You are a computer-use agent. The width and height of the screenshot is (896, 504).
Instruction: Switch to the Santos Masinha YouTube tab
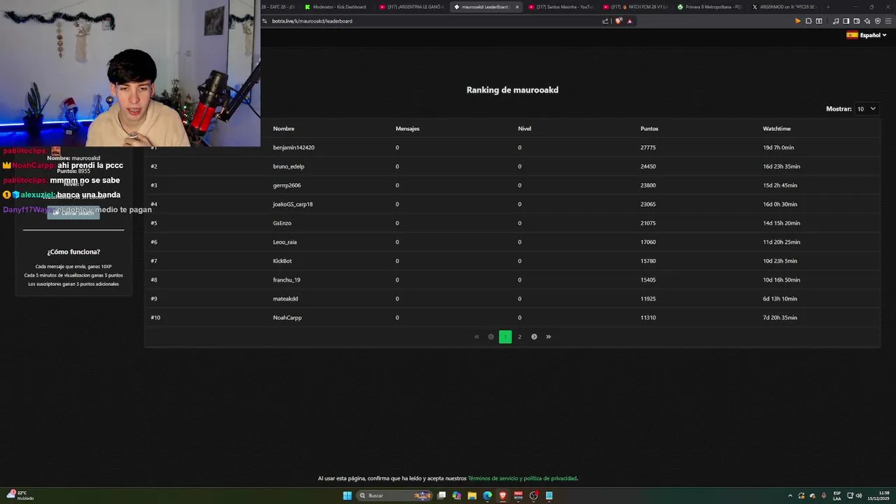[x=561, y=7]
